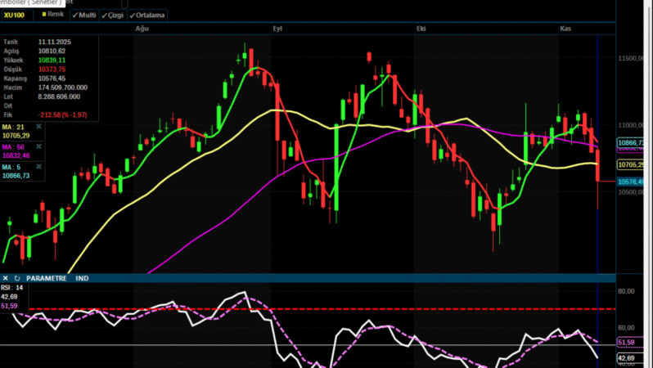This screenshot has width=653, height=368.
Task: Click the XU100 symbol input field
Action: click(x=18, y=15)
